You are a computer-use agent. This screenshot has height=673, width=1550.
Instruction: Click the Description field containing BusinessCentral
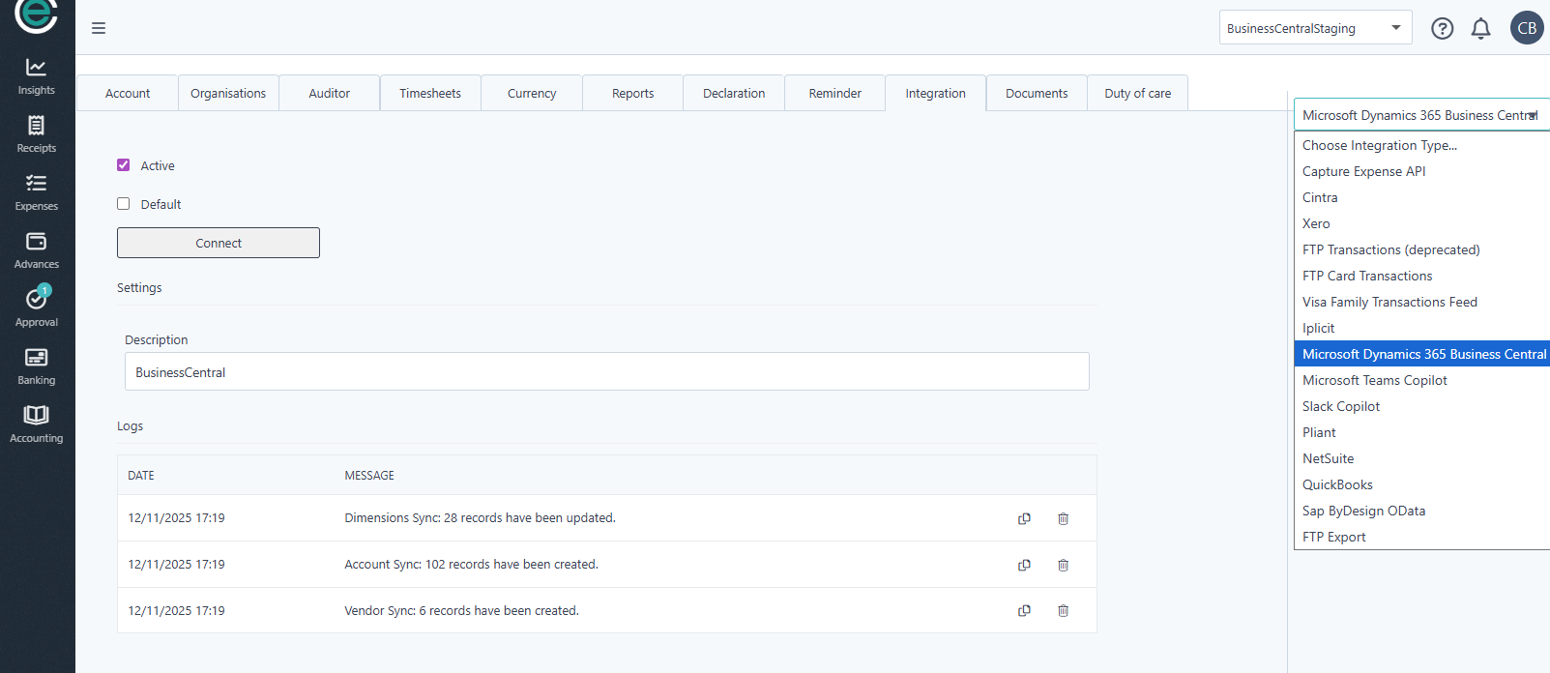pos(607,371)
